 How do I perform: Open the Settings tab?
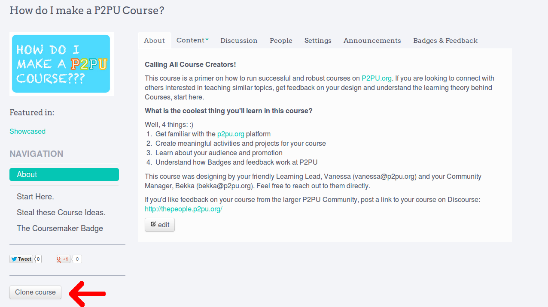click(x=318, y=41)
